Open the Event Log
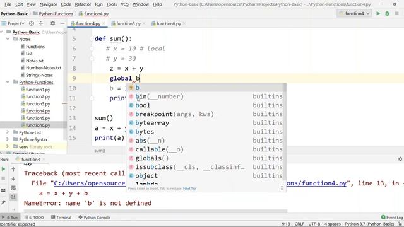404x227 pixels. coord(392,218)
